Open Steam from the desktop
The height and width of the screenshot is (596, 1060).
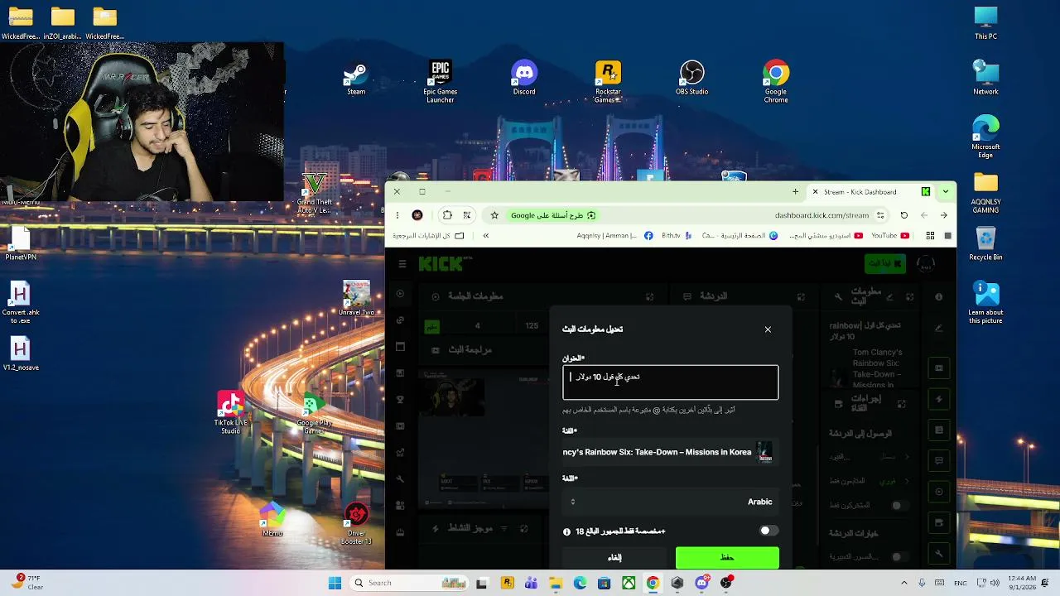[x=356, y=79]
